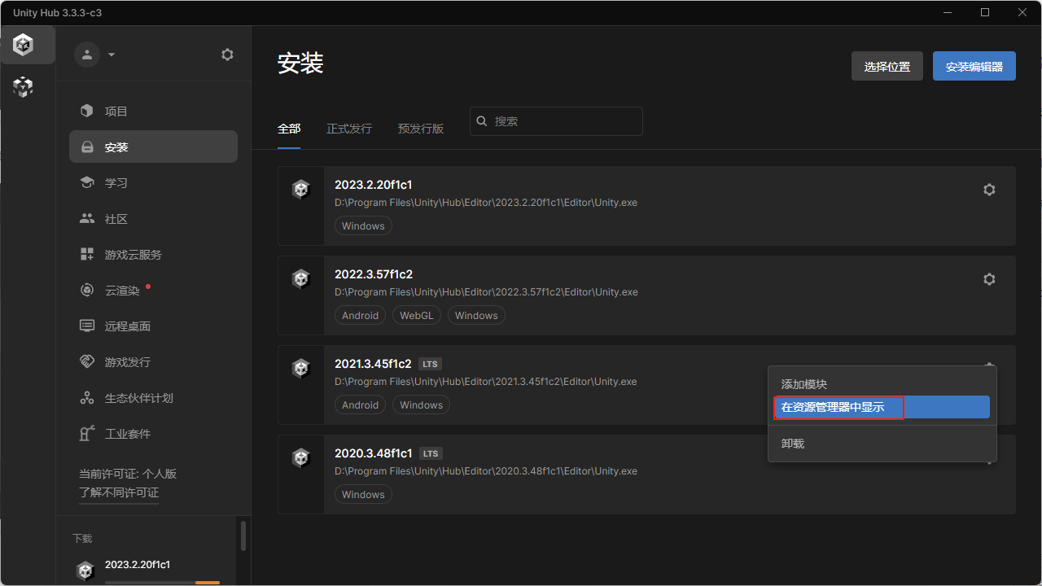Click the 工业套件 icon

[87, 434]
